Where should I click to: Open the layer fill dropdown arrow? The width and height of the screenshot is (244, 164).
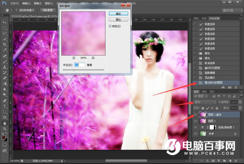[240, 108]
